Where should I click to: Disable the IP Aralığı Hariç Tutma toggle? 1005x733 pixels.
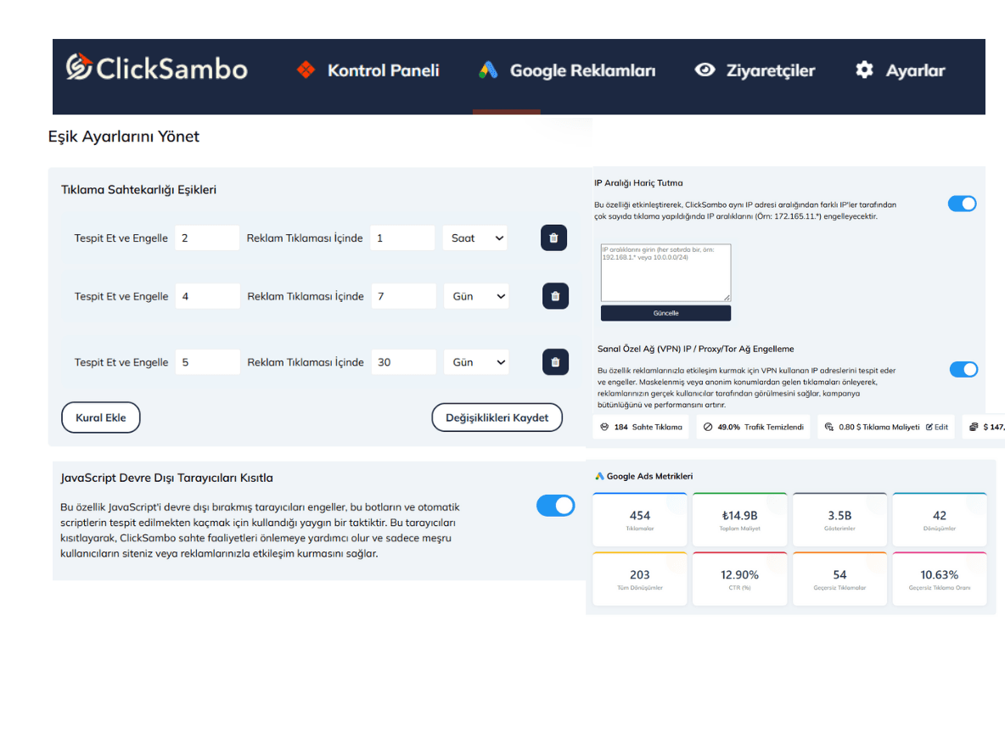click(963, 204)
